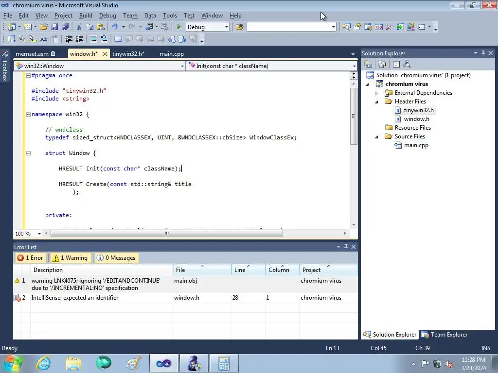The image size is (498, 373).
Task: Click the Save All icon
Action: [x=65, y=27]
